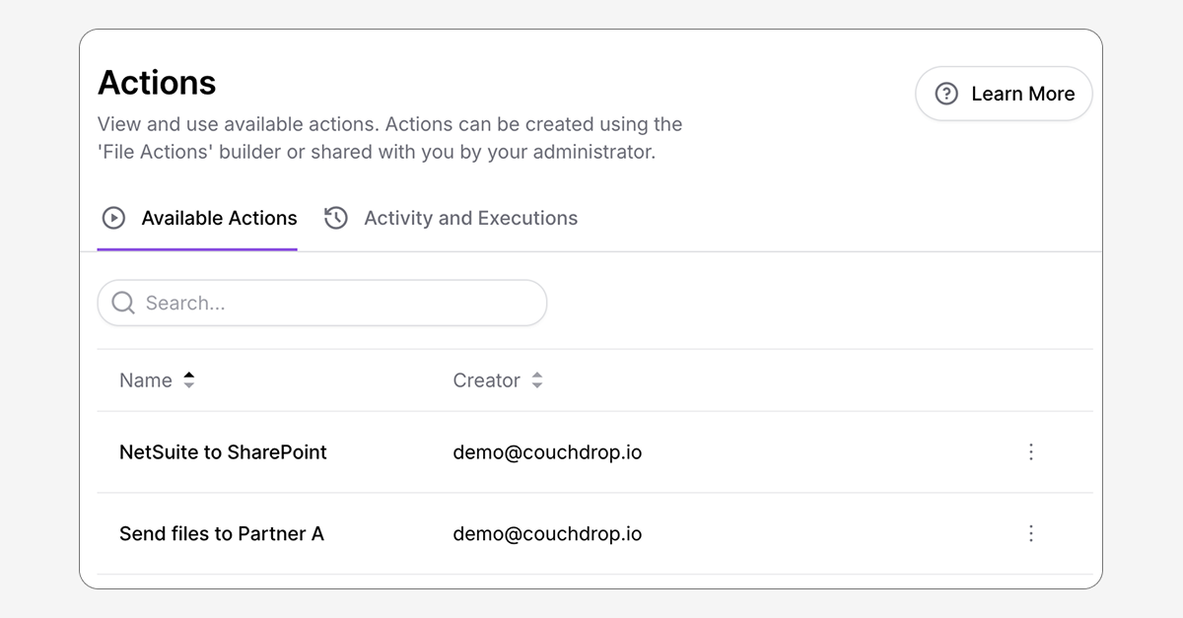The image size is (1183, 618).
Task: Click the history clock icon near Activity and Executions
Action: pos(336,218)
